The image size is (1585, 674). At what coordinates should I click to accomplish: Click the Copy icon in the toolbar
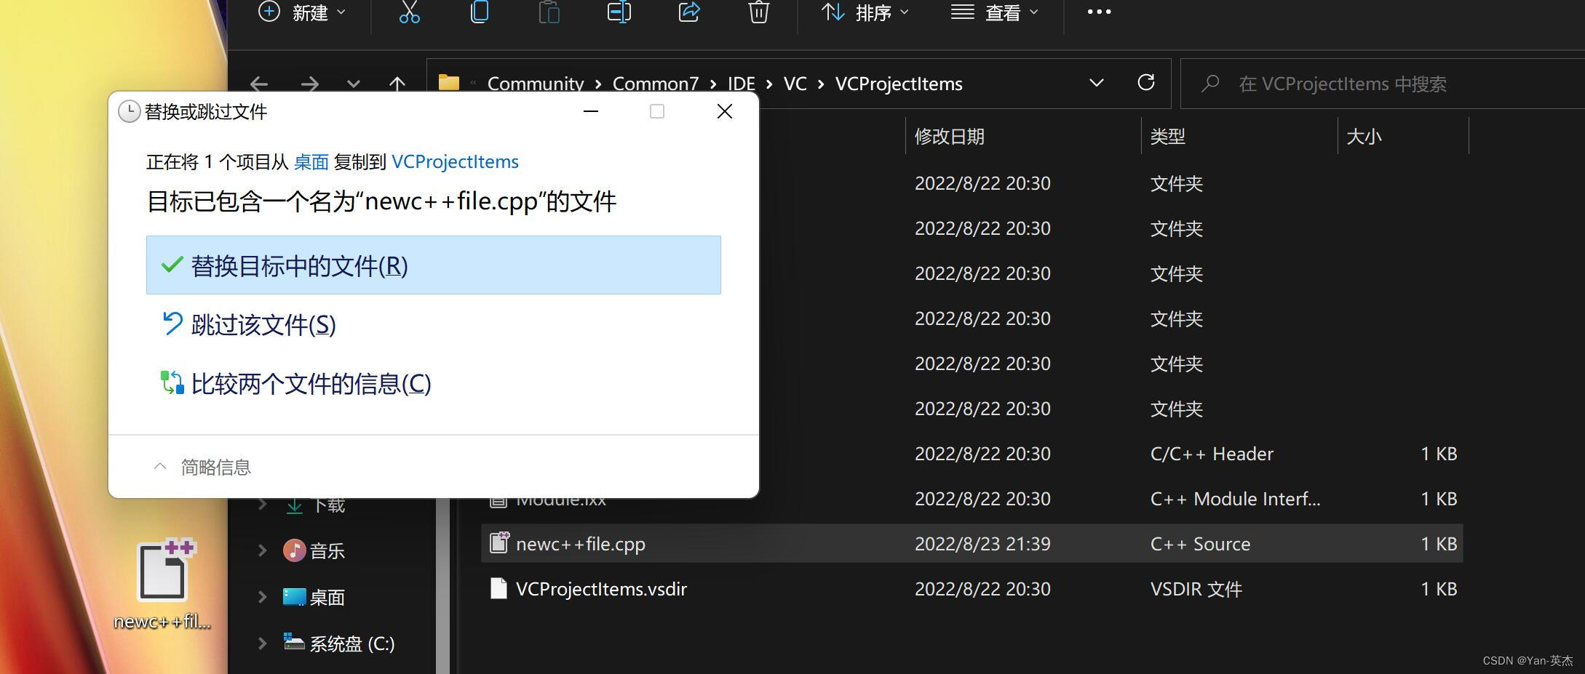click(x=479, y=12)
